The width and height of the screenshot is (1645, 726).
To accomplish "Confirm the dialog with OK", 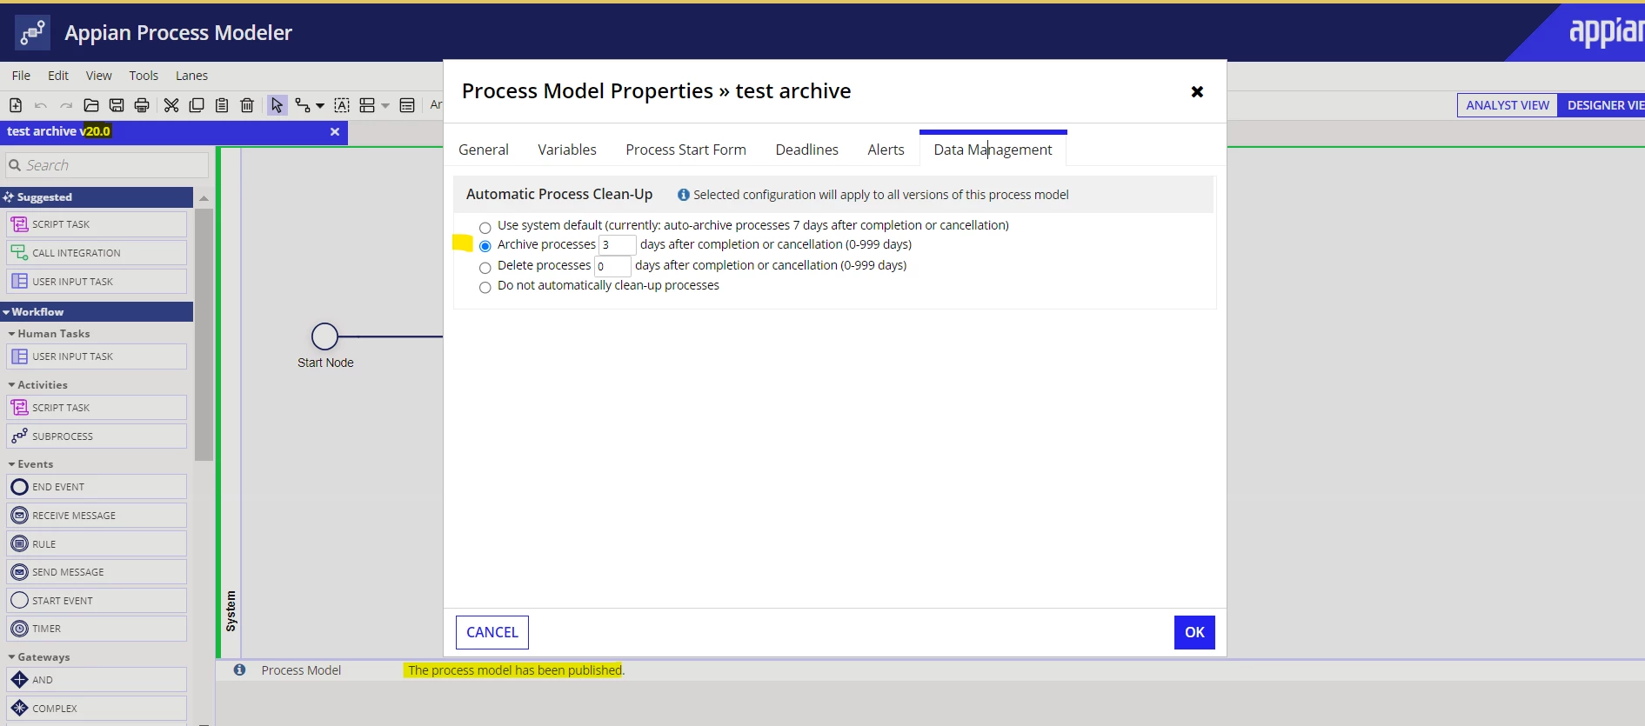I will click(x=1194, y=632).
